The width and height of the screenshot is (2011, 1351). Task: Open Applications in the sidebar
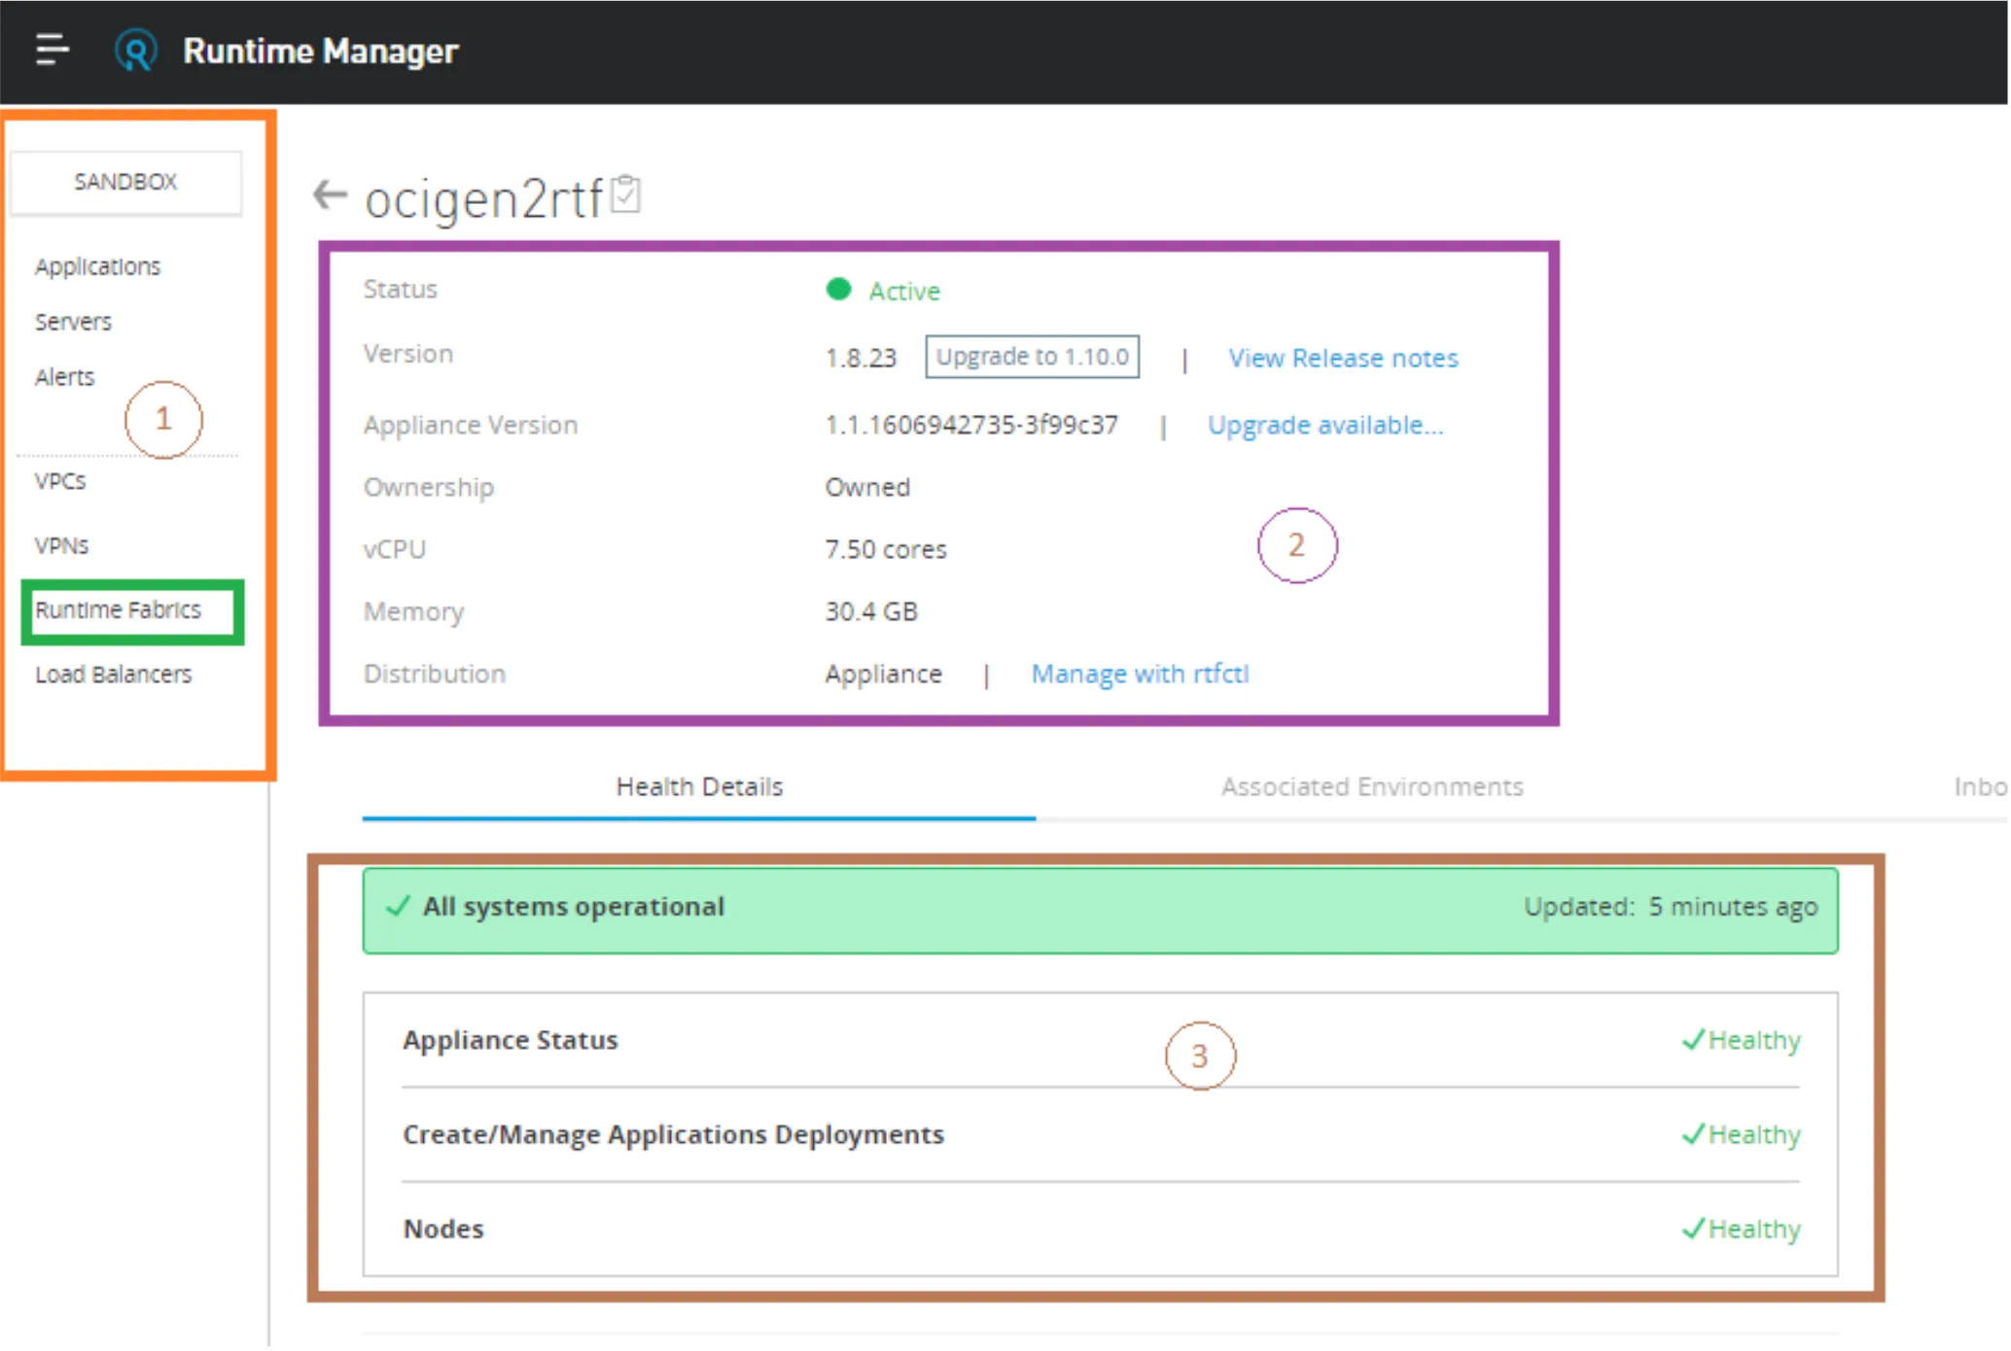click(x=97, y=266)
